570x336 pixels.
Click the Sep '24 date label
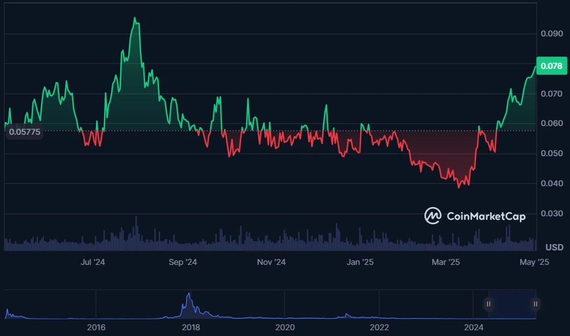[183, 262]
